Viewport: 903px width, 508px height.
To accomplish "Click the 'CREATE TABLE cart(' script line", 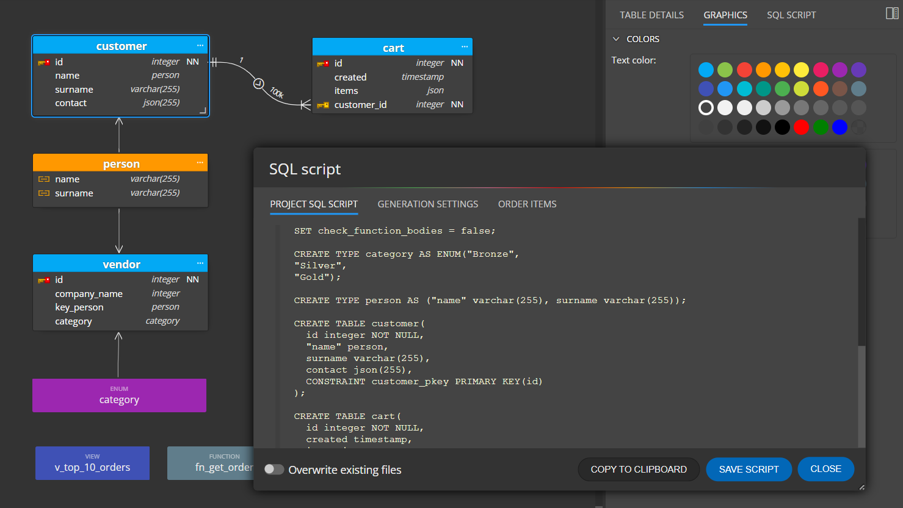I will point(347,417).
